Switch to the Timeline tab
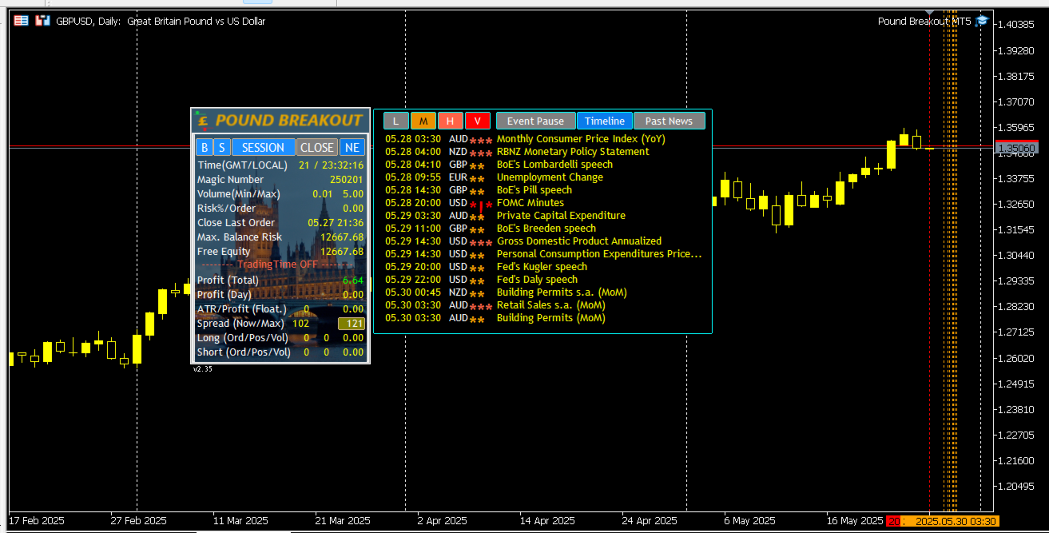Screen dimensions: 1049x533 [x=605, y=121]
